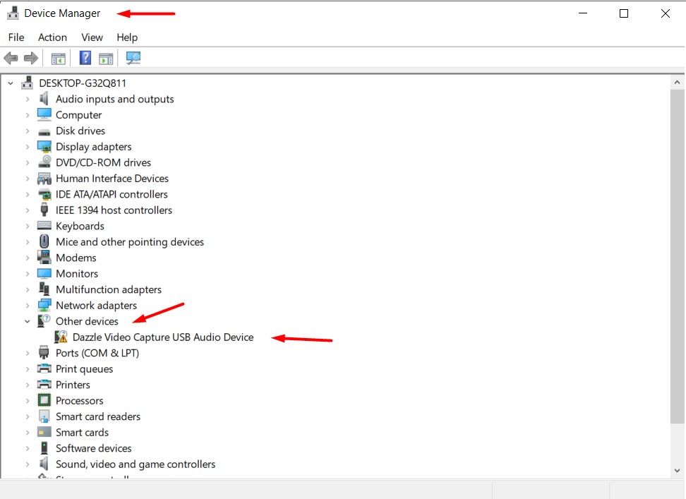The width and height of the screenshot is (686, 499).
Task: Expand the Computer category
Action: coord(28,115)
